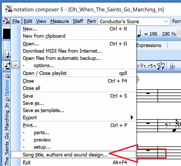Click the add note icon in left toolbar
Viewport: 181px width, 166px height.
7,66
